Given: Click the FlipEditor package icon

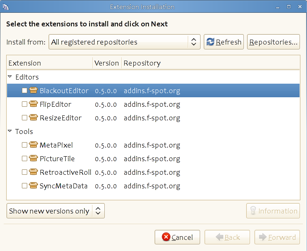Looking at the screenshot, I should pyautogui.click(x=33, y=104).
